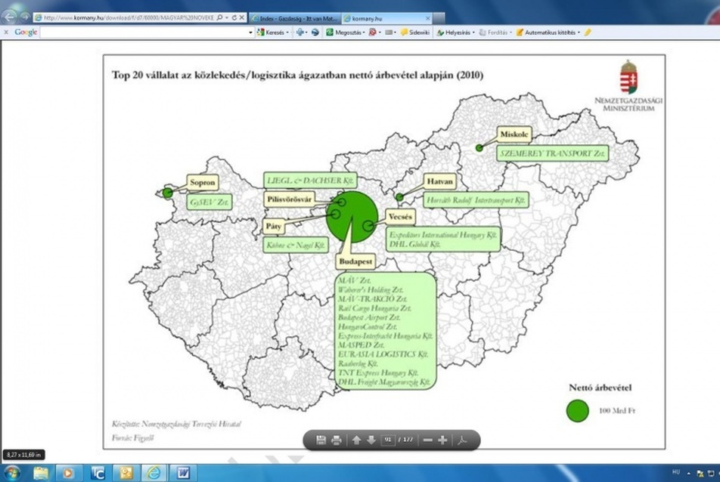Click the PDF page number field showing 91
720x482 pixels.
coord(388,440)
